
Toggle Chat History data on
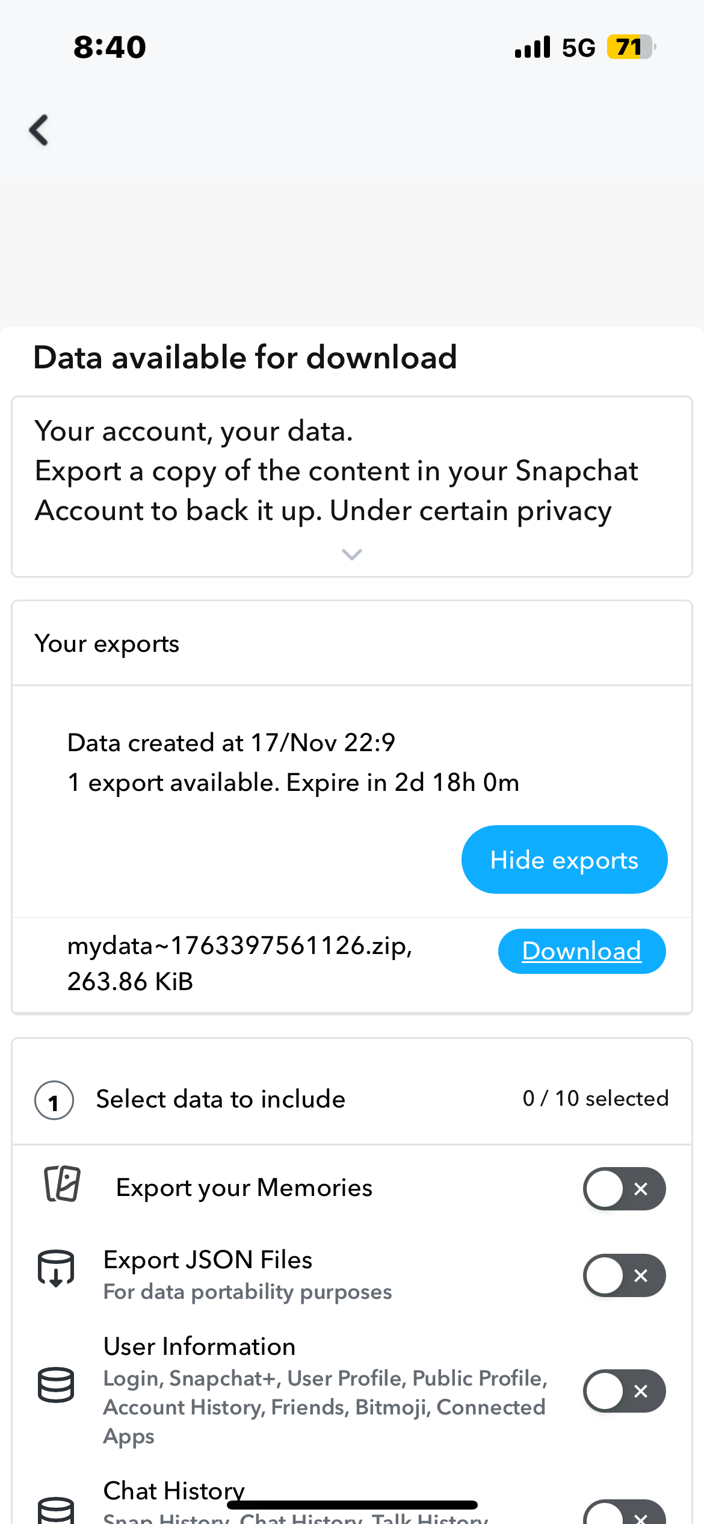624,1514
